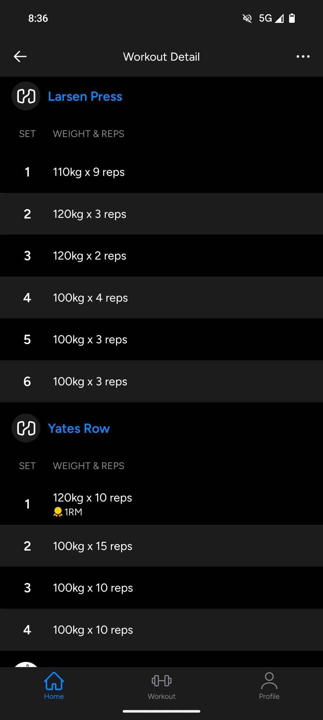Open the three-dot more options menu
The image size is (323, 720).
point(303,56)
